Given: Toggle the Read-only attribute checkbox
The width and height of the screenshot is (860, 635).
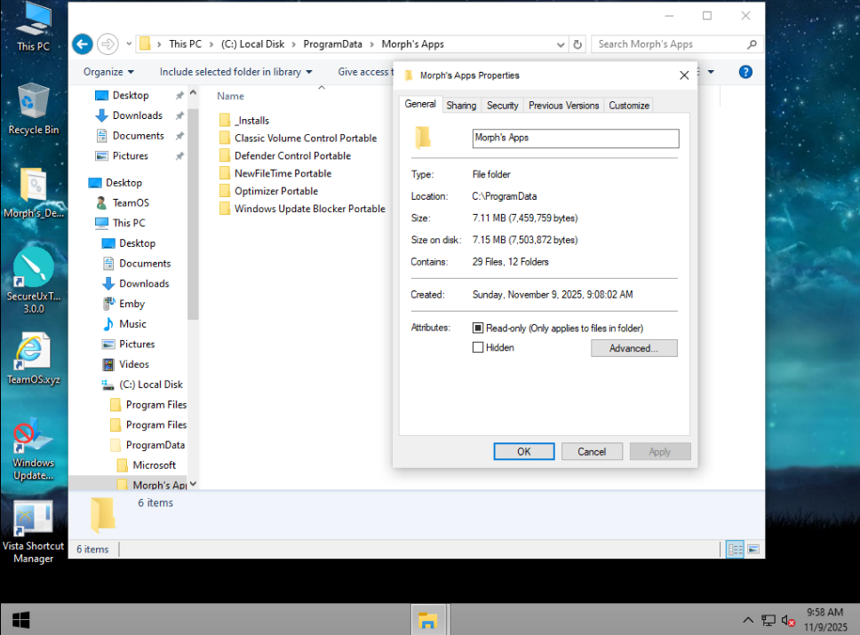Looking at the screenshot, I should [478, 328].
